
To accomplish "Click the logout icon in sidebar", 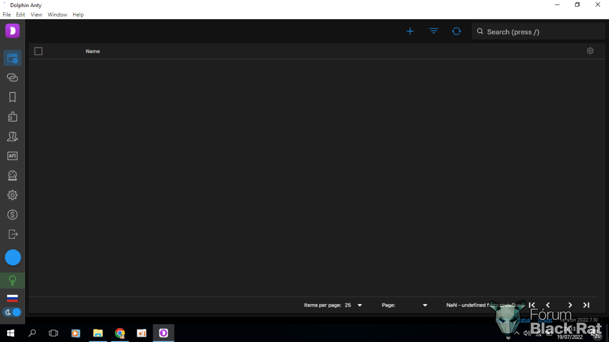I will tap(13, 234).
